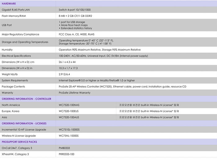Select the 'North America' region label
Image resolution: width=217 pixels, height=159 pixels.
click(x=11, y=105)
